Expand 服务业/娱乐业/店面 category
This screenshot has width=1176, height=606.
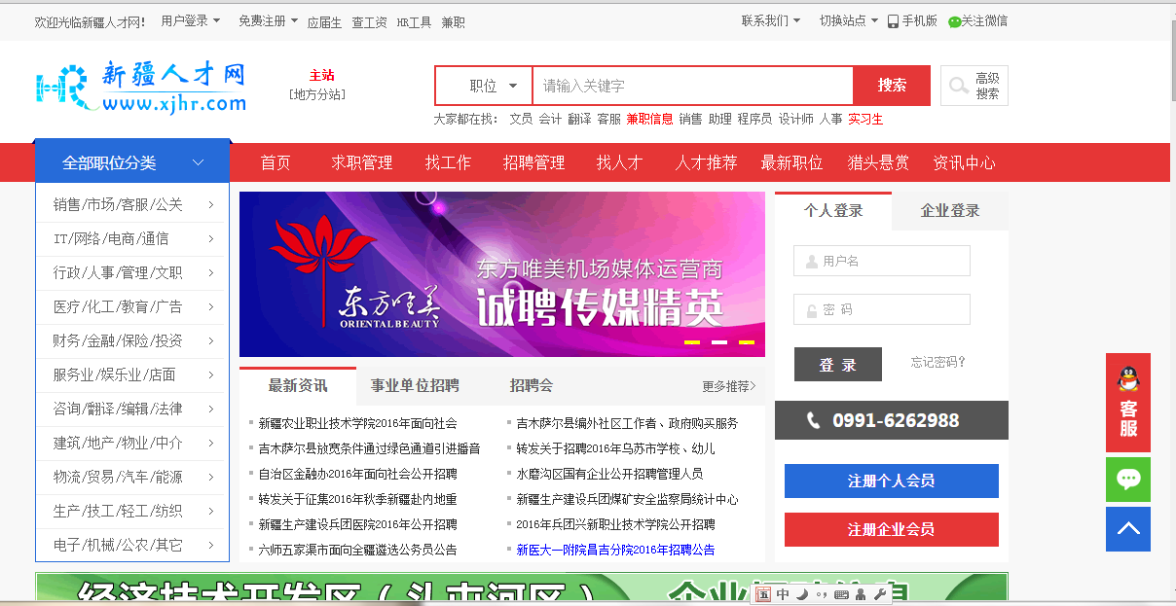133,374
